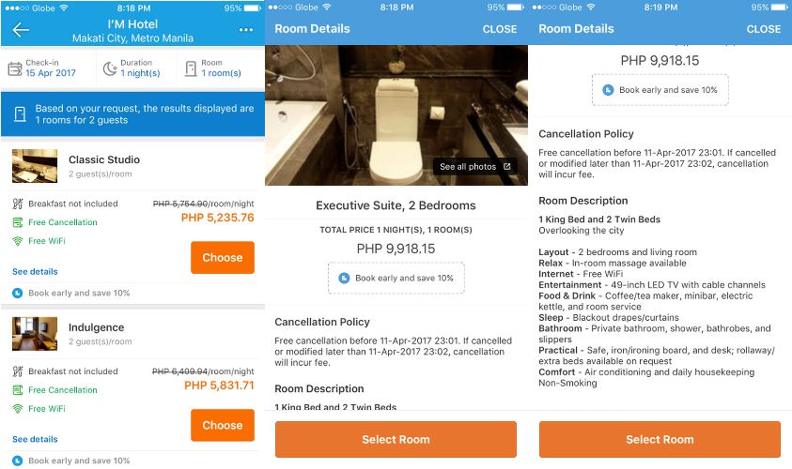Screen dimensions: 792x469
Task: Close the middle Room Details panel
Action: tap(500, 29)
